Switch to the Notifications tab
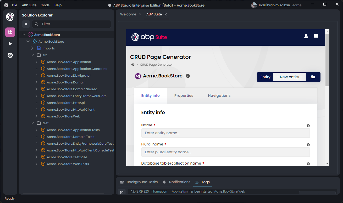Viewport: 343px width, 203px height. [x=179, y=182]
